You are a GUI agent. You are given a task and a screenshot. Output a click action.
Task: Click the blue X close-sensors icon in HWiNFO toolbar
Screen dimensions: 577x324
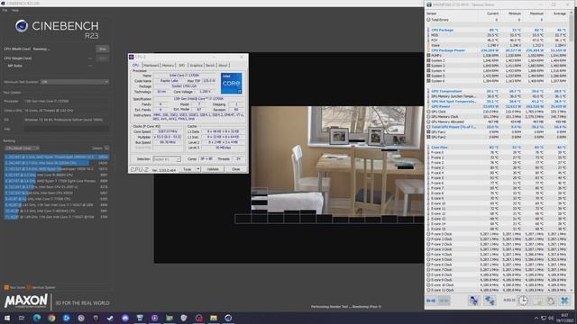564,301
